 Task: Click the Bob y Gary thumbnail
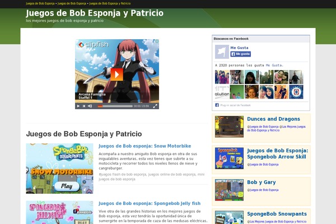(229, 190)
